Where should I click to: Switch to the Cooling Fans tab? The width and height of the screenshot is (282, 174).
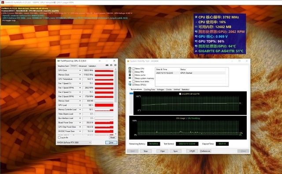(x=149, y=89)
